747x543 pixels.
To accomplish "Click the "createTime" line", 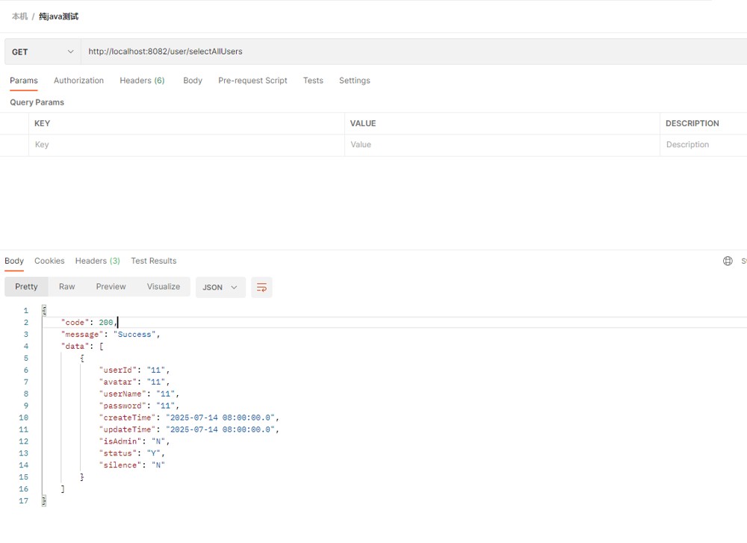I will 189,418.
